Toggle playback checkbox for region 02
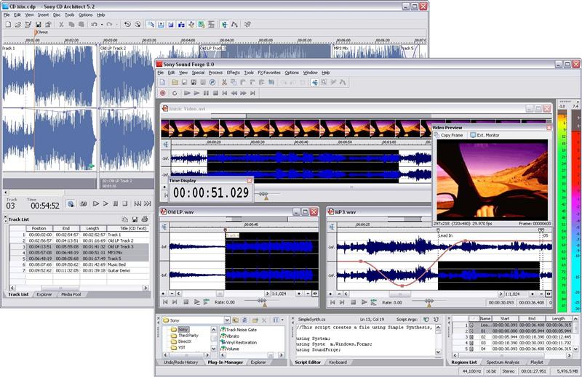582x377 pixels. tap(471, 337)
